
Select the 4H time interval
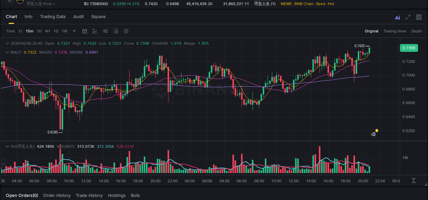[x=47, y=31]
